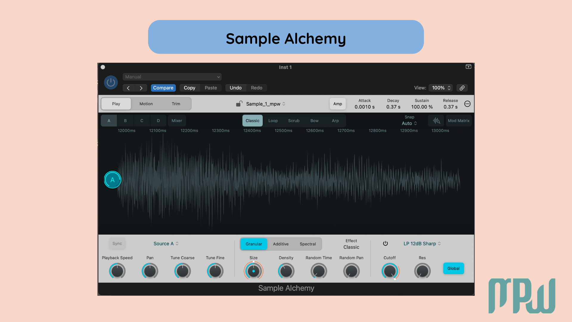Click the next preset arrow
The height and width of the screenshot is (322, 572).
[141, 88]
